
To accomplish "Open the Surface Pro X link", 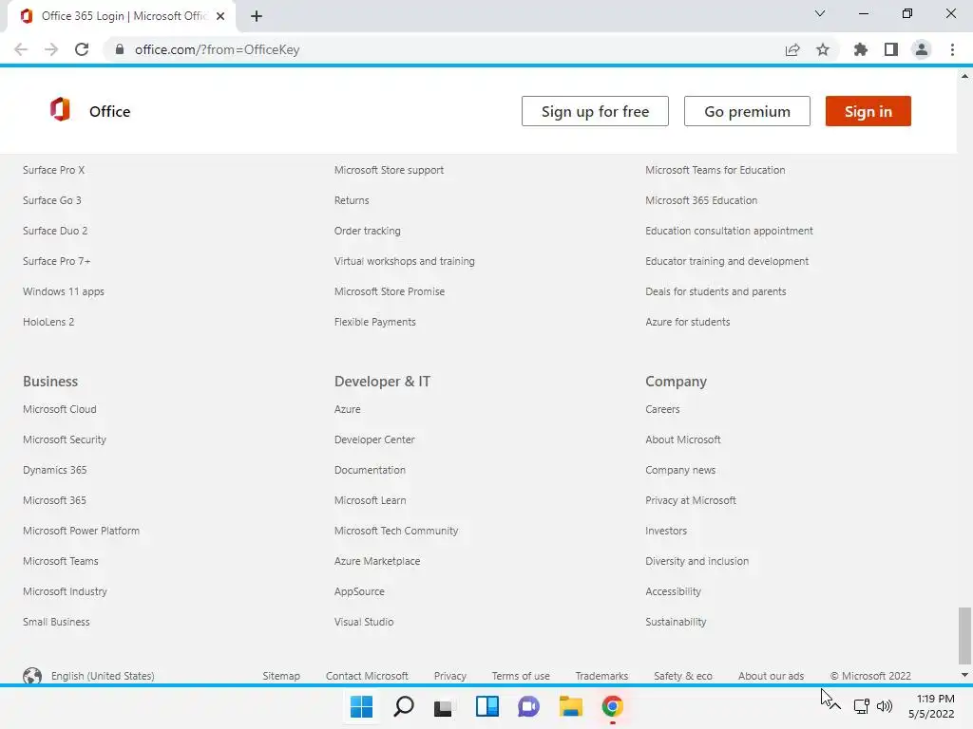I will 53,170.
